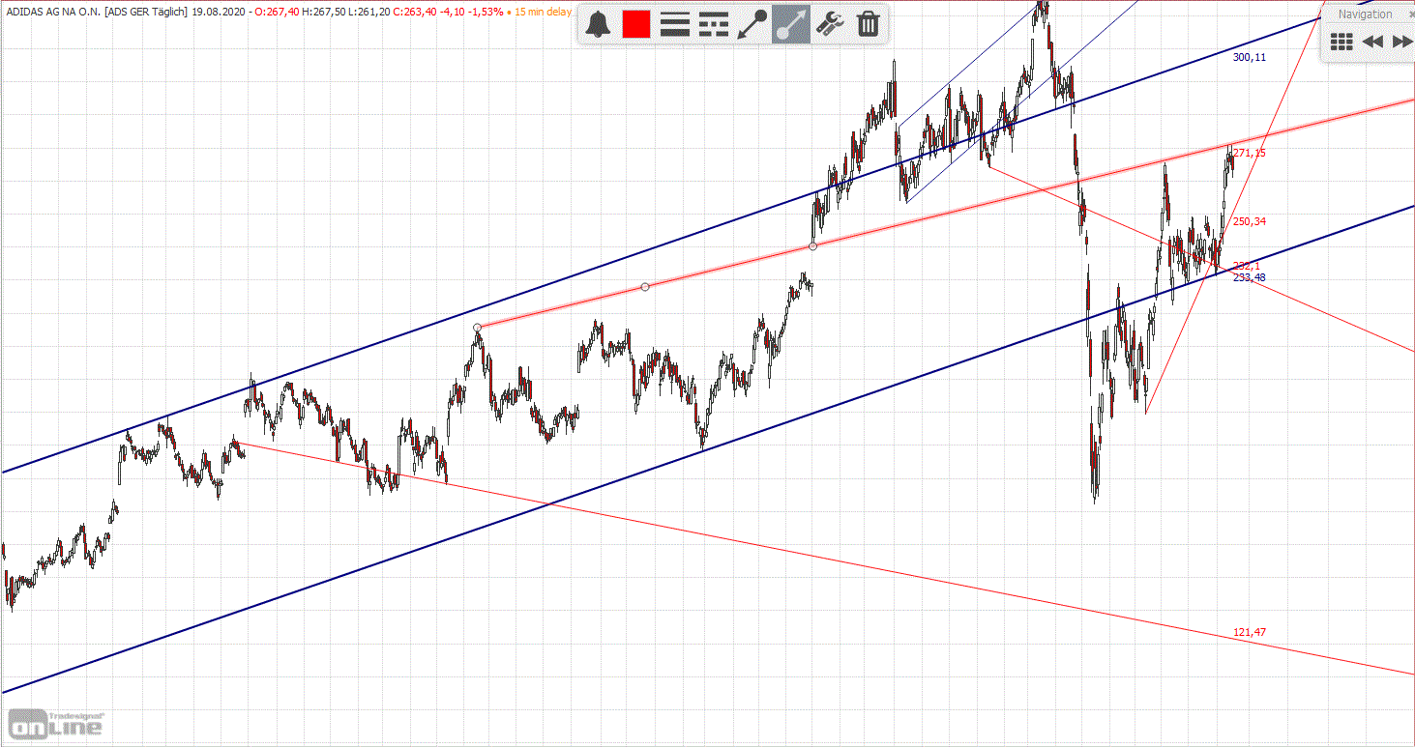Select the start anchor of highlighted red trendline

click(478, 328)
